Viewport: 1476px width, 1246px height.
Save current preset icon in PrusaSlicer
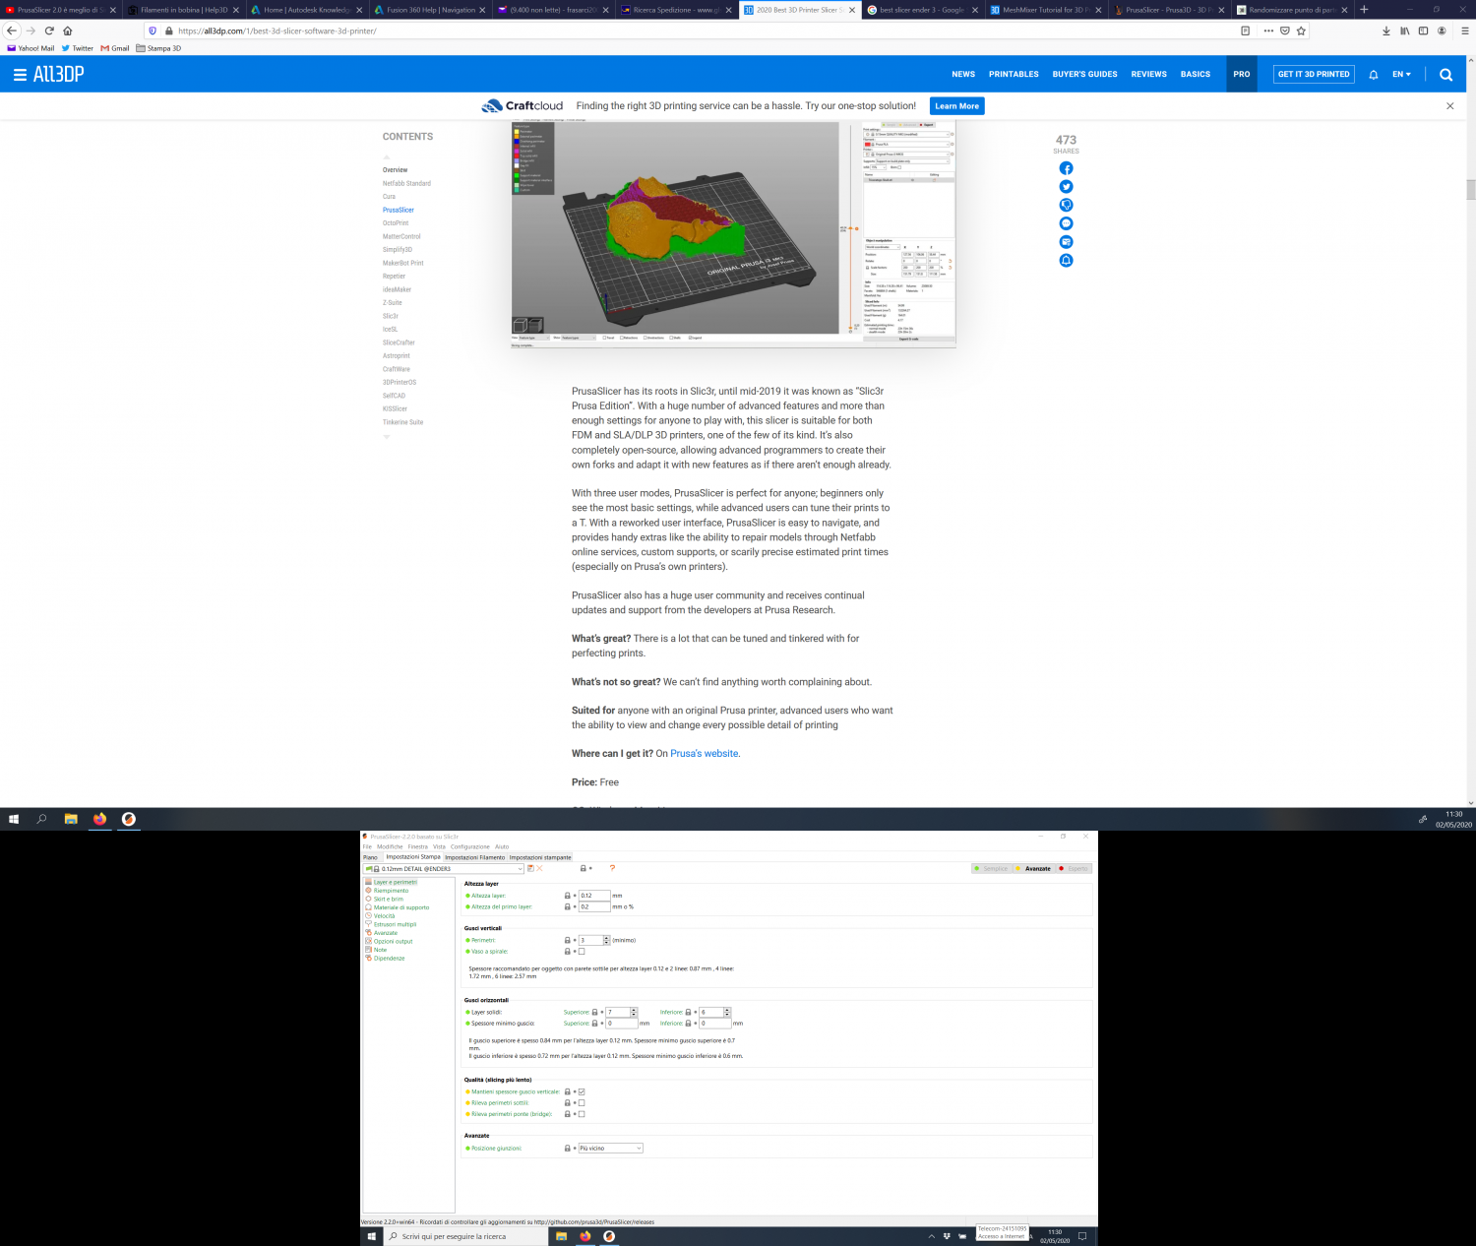click(x=530, y=868)
